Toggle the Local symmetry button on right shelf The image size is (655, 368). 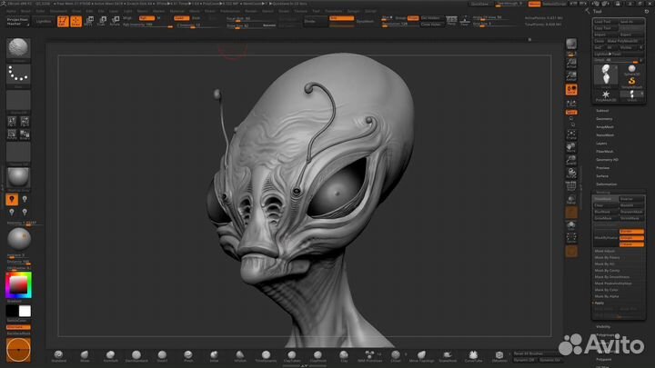pyautogui.click(x=571, y=113)
